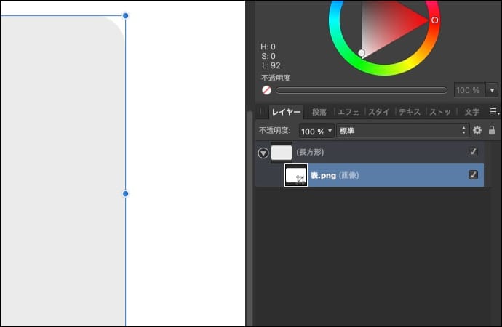Viewport: 502px width, 327px height.
Task: Select the 長方形 layer row
Action: point(378,152)
